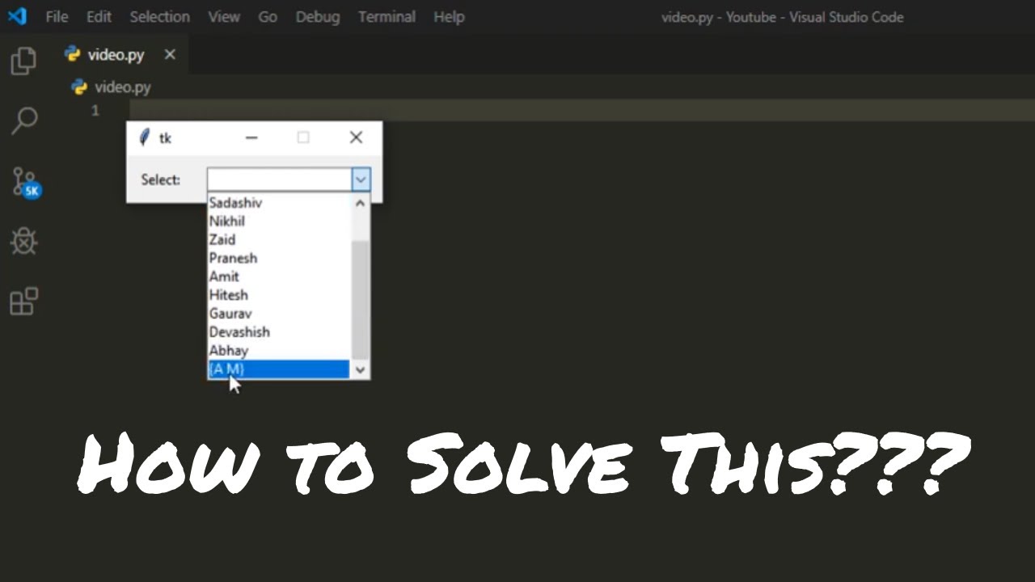This screenshot has height=582, width=1035.
Task: Choose highlighted {A M} list entry
Action: [278, 369]
